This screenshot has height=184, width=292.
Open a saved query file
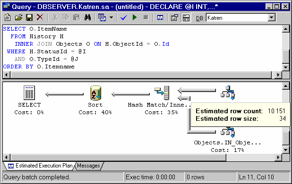point(18,17)
